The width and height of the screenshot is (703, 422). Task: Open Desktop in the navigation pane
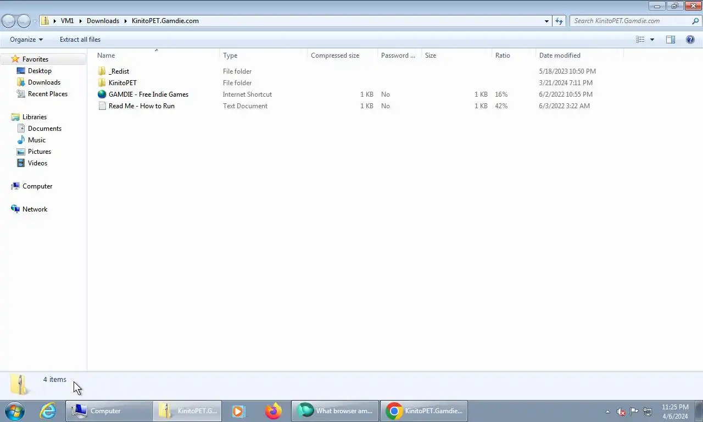tap(40, 71)
